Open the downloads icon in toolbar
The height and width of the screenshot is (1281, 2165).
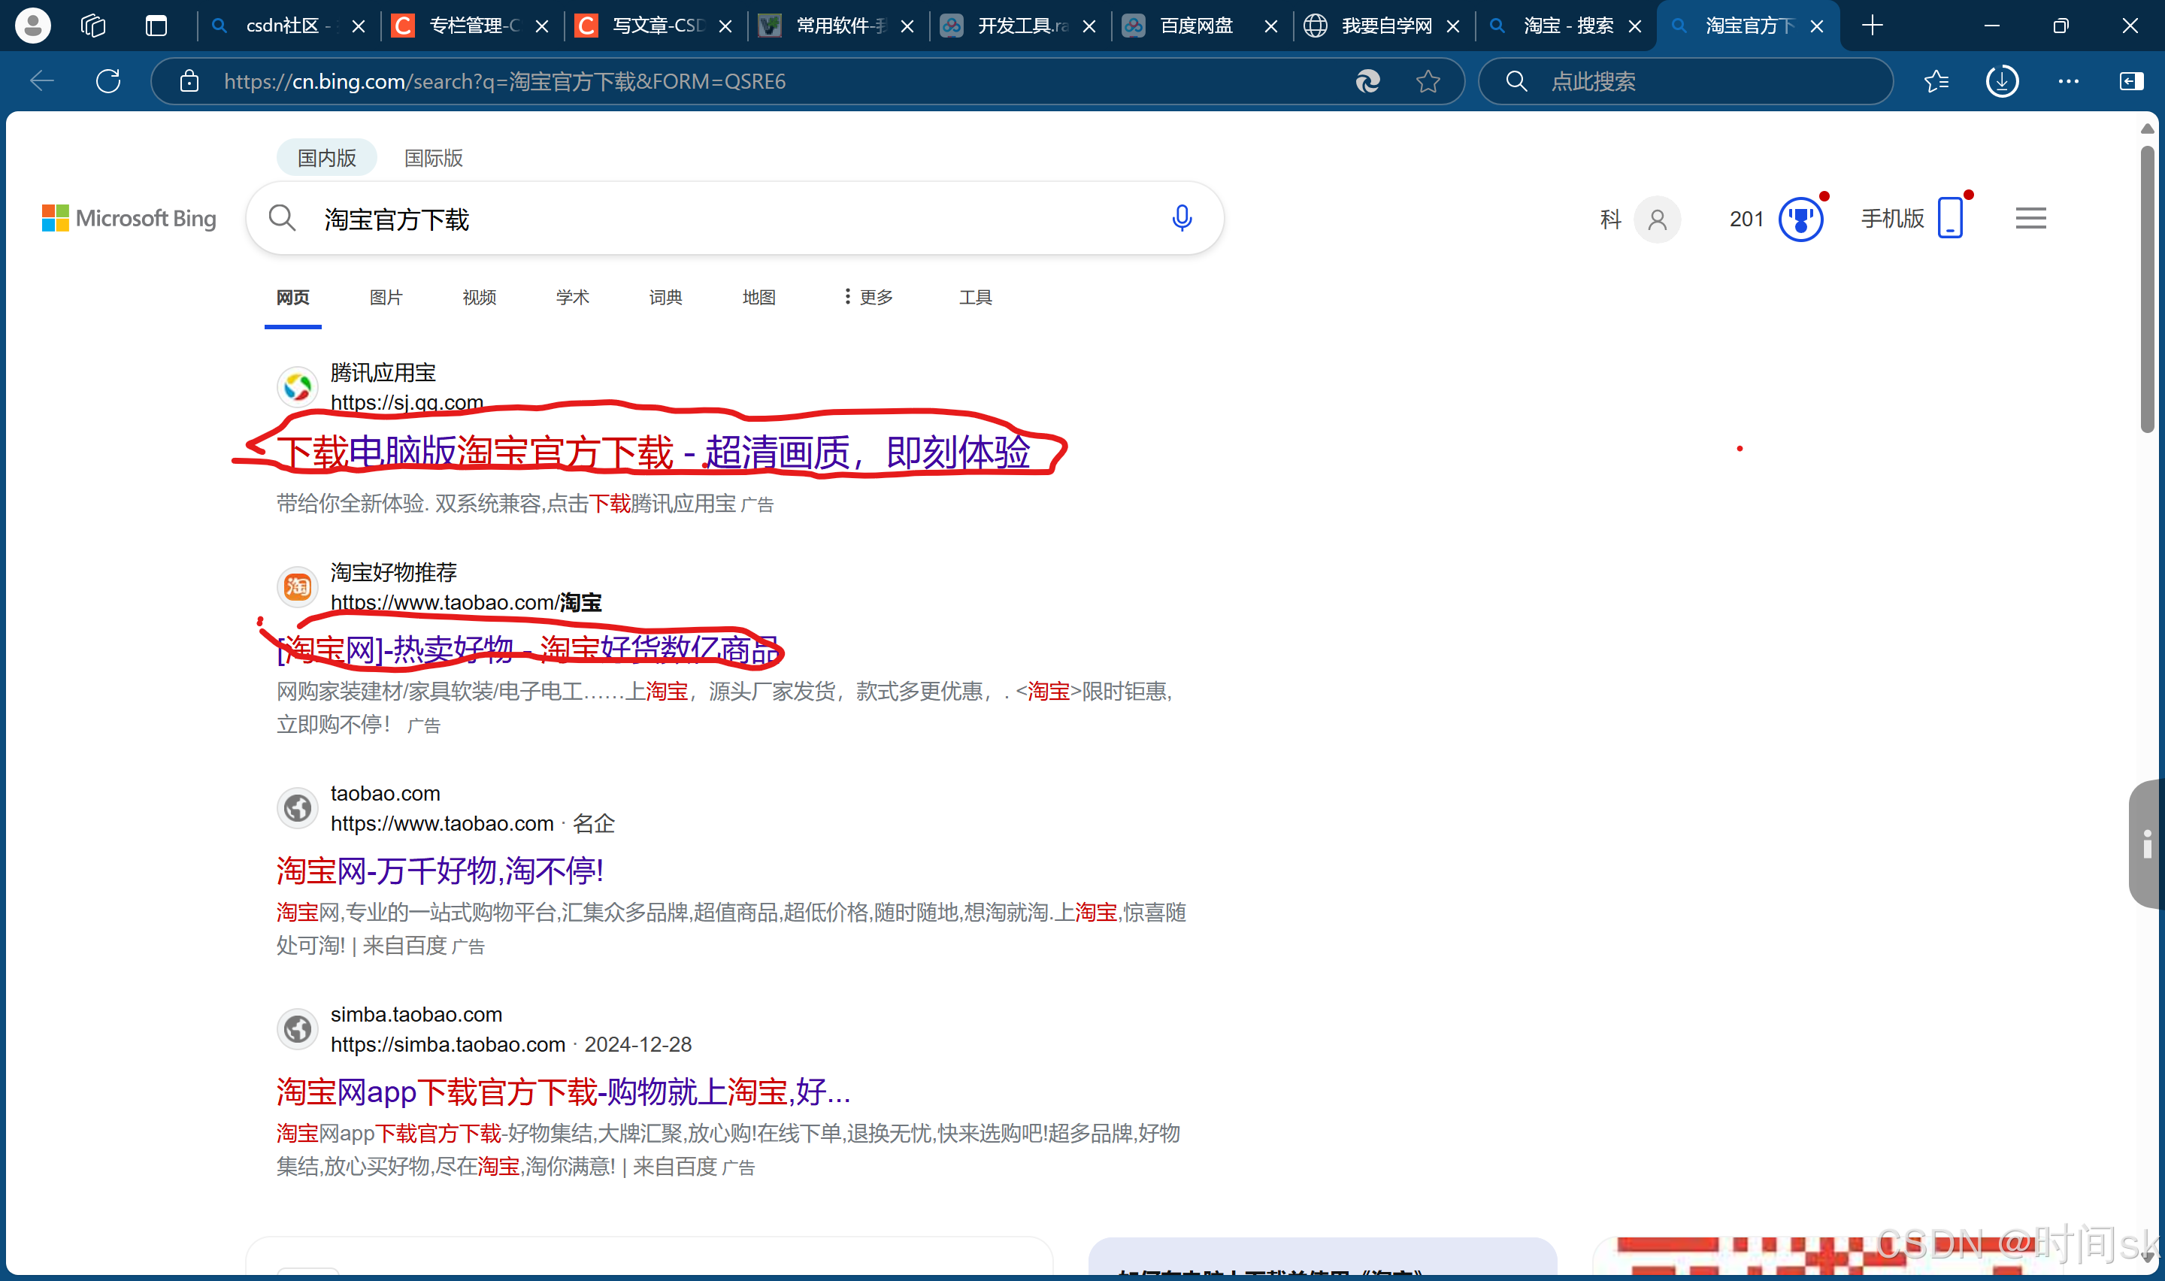(x=2002, y=81)
